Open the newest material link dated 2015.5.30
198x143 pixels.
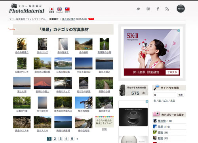click(x=69, y=19)
